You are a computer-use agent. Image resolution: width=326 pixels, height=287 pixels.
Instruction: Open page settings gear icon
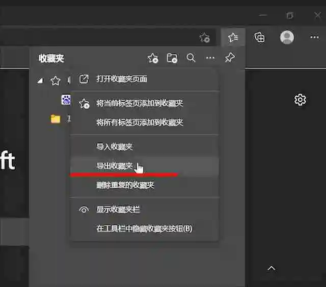300,100
